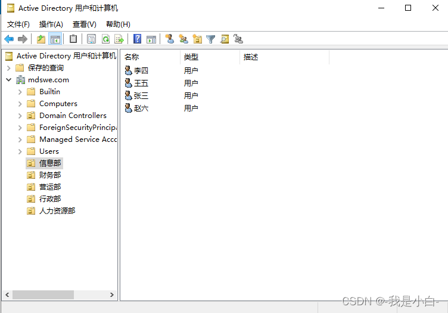Image resolution: width=448 pixels, height=313 pixels.
Task: Expand the Computers container
Action: pos(20,104)
